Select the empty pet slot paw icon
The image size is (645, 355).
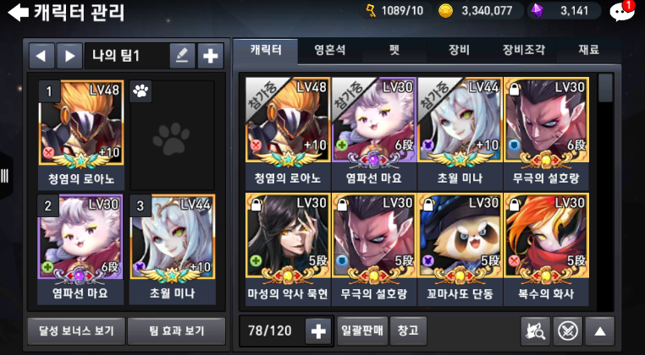point(172,135)
